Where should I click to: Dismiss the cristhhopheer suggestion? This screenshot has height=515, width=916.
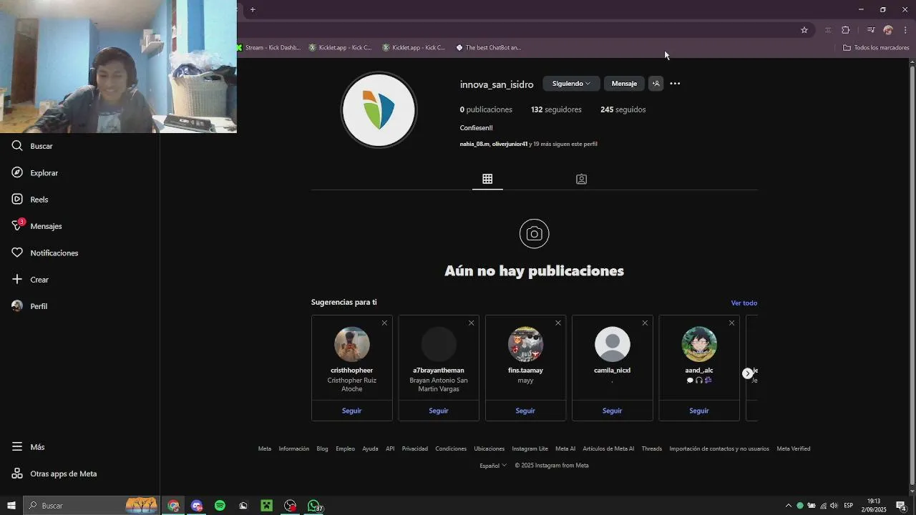tap(384, 323)
